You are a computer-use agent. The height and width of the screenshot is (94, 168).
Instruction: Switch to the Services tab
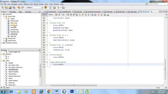28,12
